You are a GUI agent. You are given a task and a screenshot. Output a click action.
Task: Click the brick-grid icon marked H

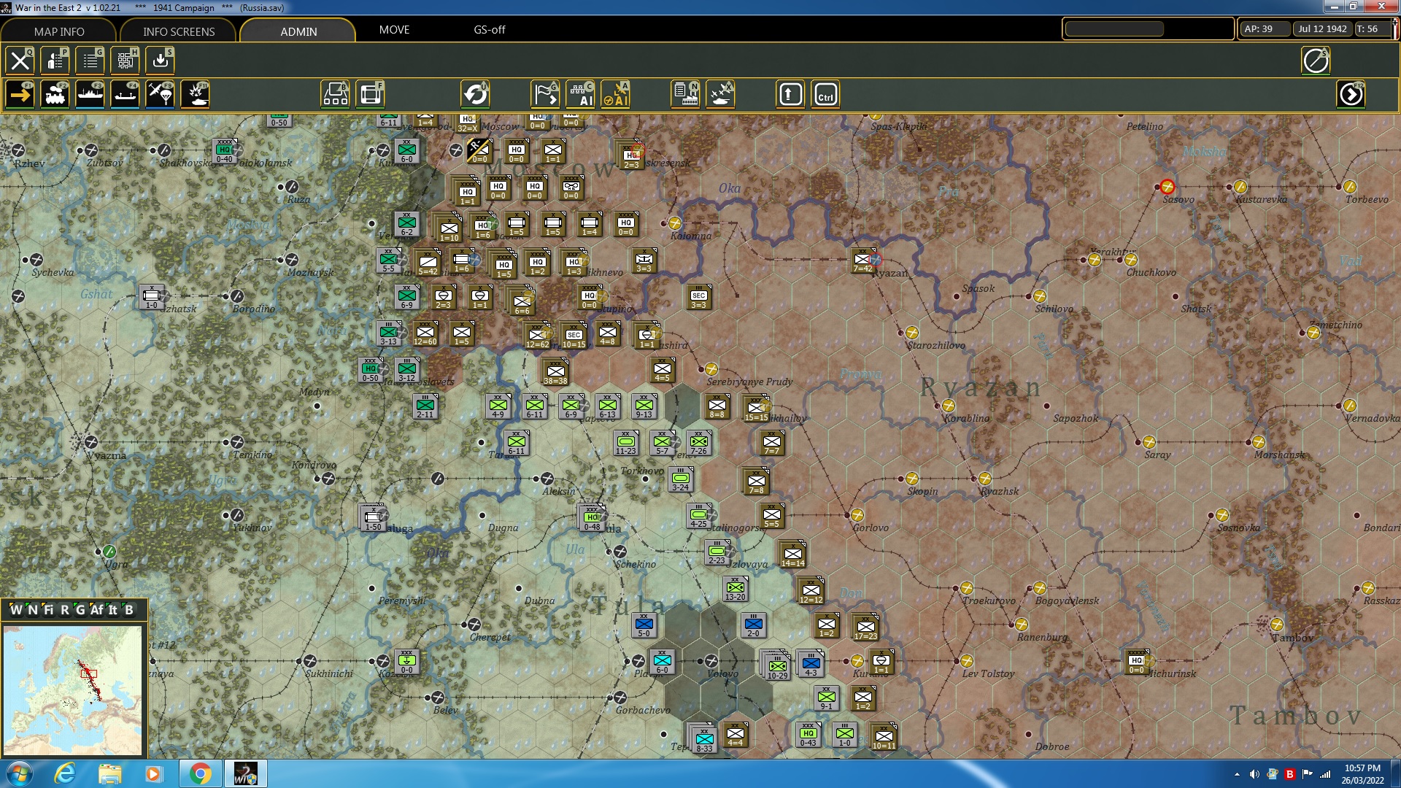coord(126,61)
